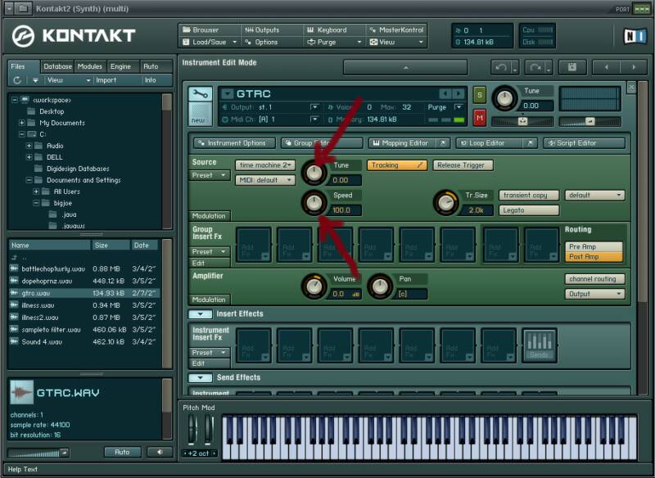Image resolution: width=655 pixels, height=478 pixels.
Task: Adjust the instrument header Tune knob
Action: click(505, 98)
